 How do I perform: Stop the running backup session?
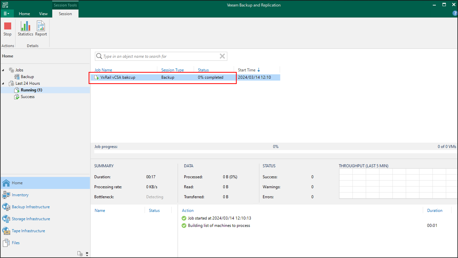8,29
